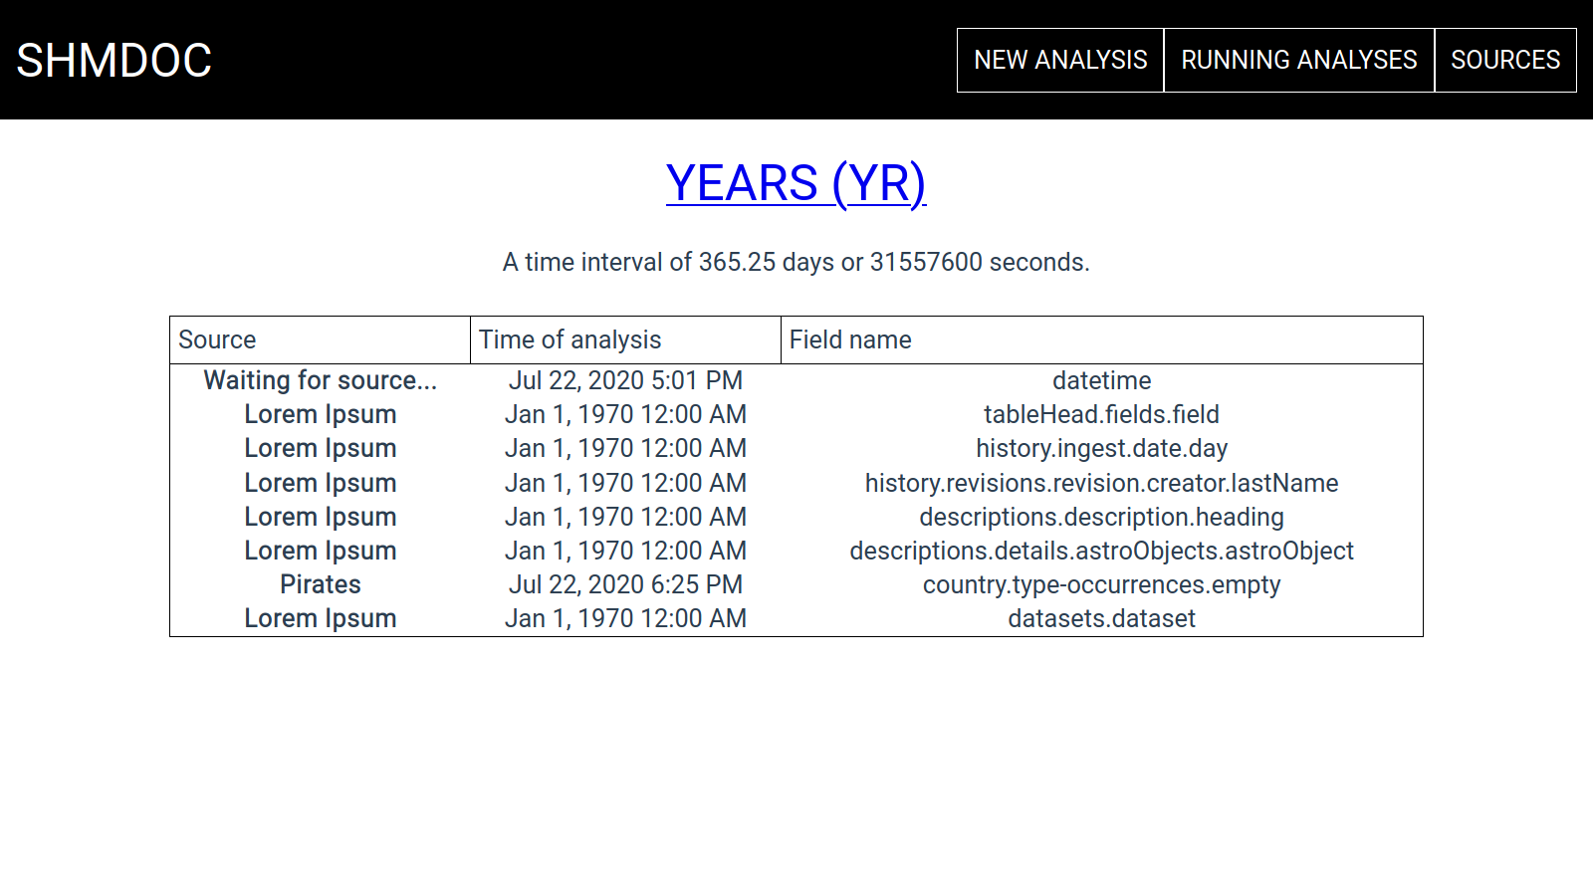
Task: Select the country.type-occurrences.empty field
Action: (1101, 585)
